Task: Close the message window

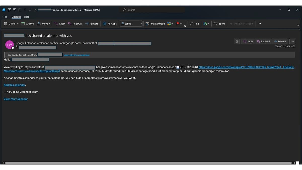Action: click(x=297, y=10)
